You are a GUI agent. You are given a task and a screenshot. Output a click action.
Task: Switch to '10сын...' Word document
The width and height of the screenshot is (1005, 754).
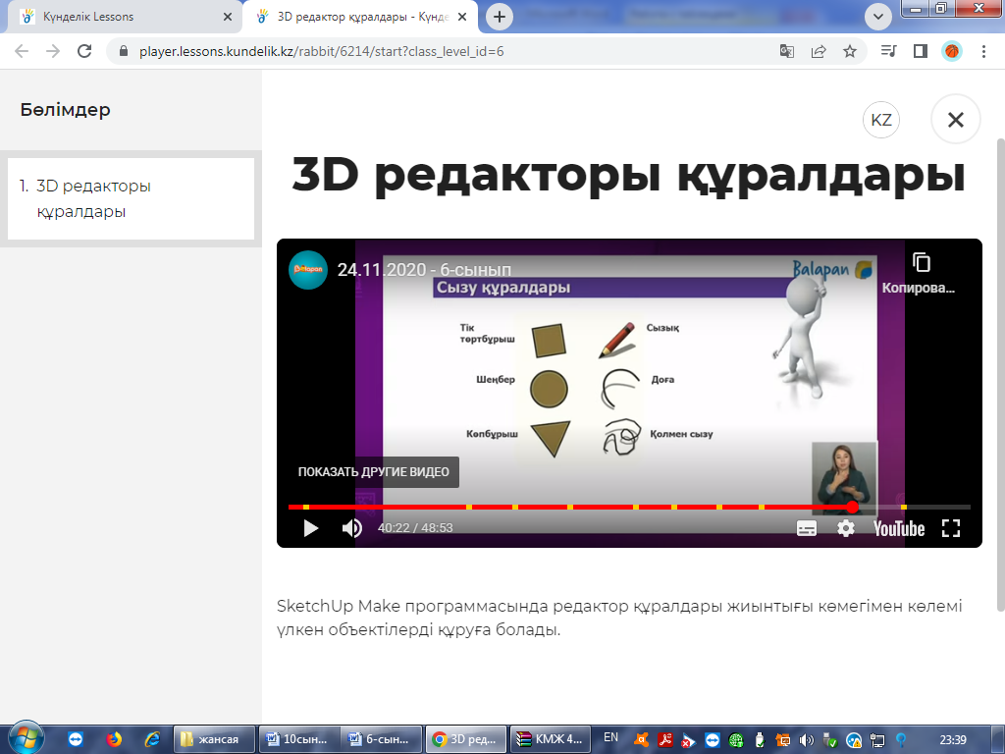point(299,739)
